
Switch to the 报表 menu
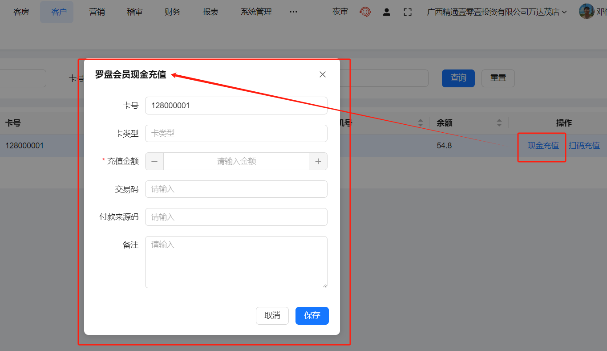click(x=210, y=12)
